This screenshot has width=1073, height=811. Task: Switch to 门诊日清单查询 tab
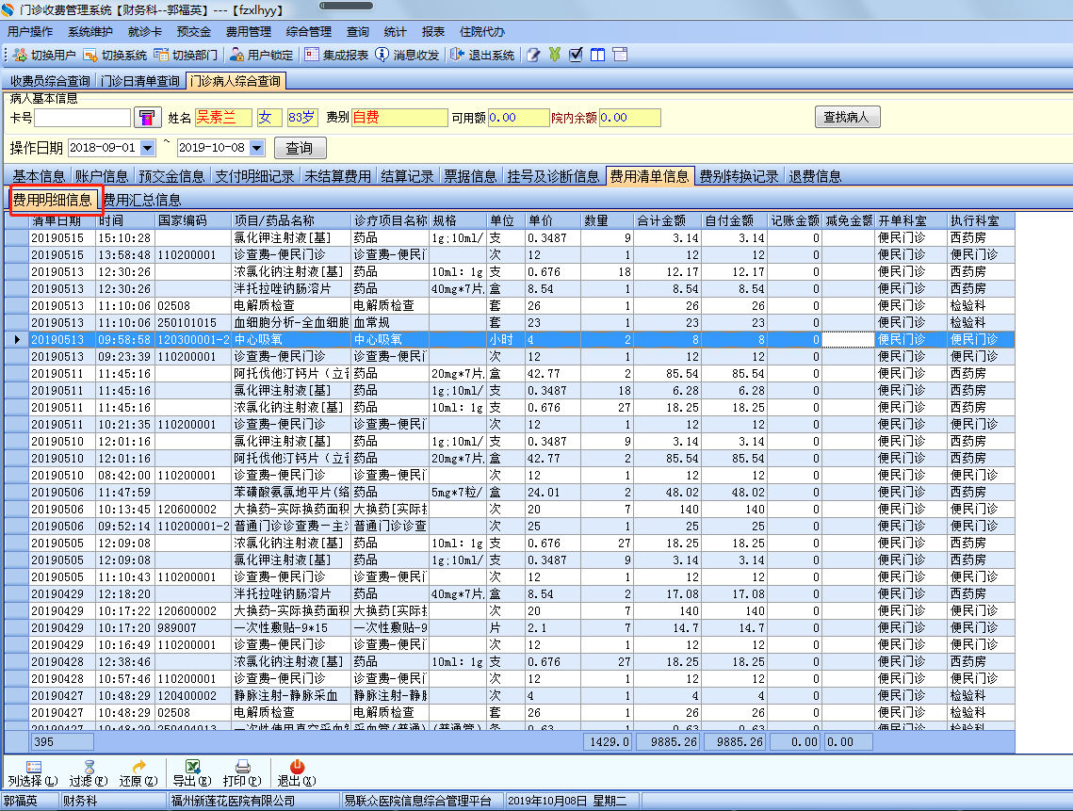140,81
